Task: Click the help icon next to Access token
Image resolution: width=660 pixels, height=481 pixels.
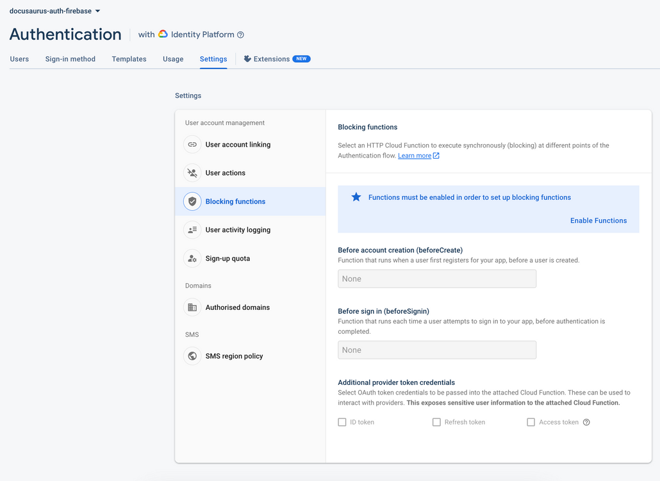Action: click(586, 422)
